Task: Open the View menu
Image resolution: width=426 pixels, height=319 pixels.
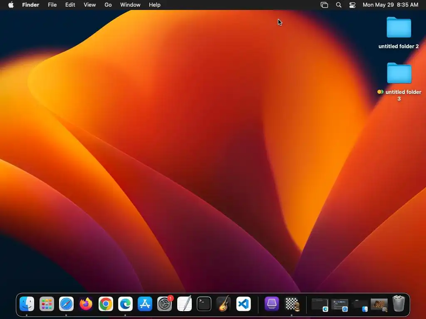Action: point(90,5)
